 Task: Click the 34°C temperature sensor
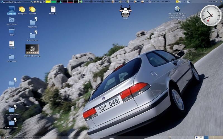123,2
